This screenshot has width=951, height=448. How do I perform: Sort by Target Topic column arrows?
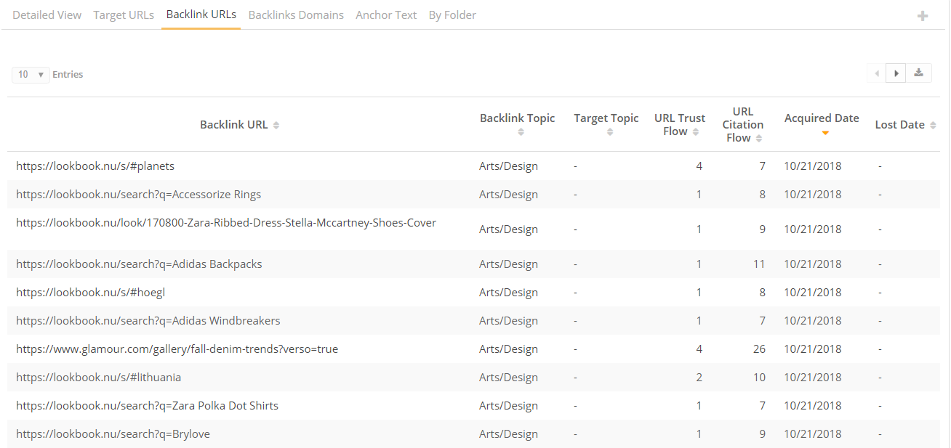tap(610, 132)
